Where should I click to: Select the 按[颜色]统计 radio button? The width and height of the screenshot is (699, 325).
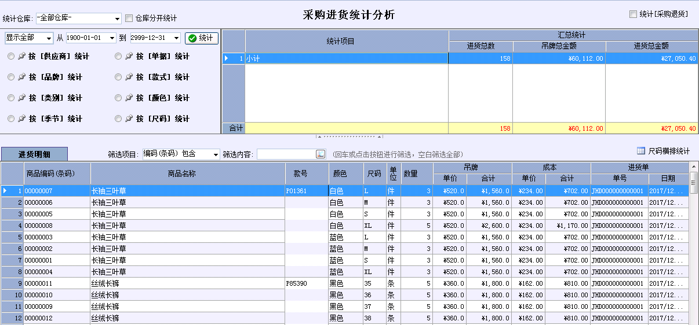(118, 98)
